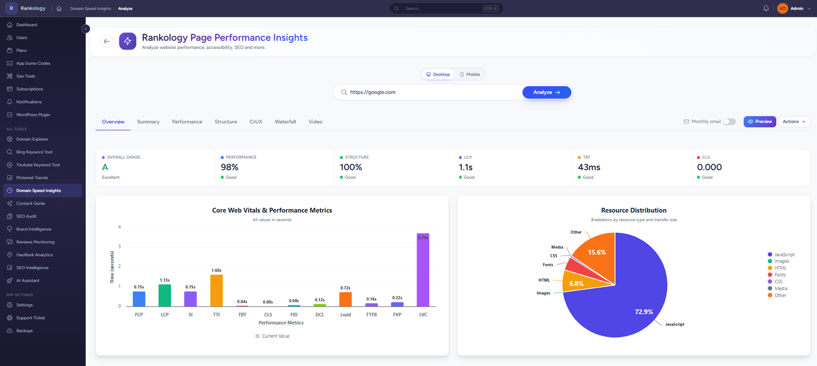Open the Structure tab
This screenshot has height=366, width=817.
226,121
